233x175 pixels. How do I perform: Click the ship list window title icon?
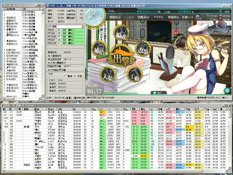point(4,105)
